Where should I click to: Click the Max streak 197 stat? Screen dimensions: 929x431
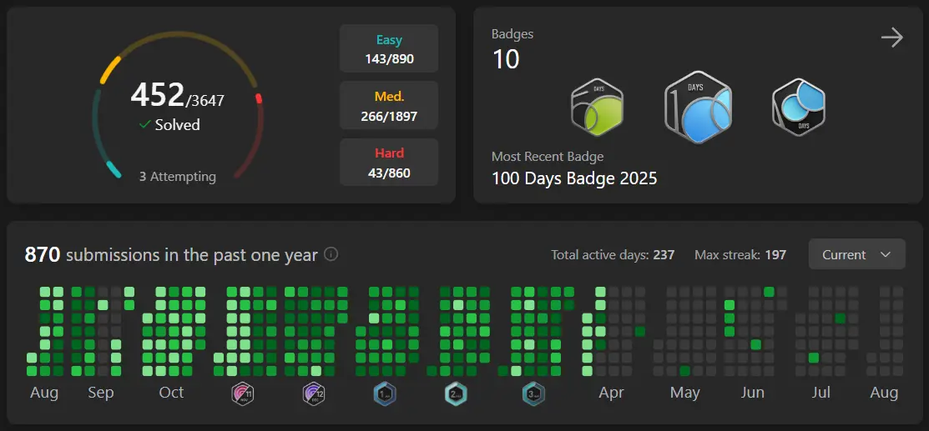[740, 255]
